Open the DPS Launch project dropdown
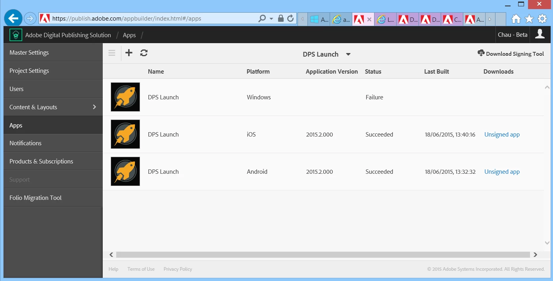 [x=326, y=54]
